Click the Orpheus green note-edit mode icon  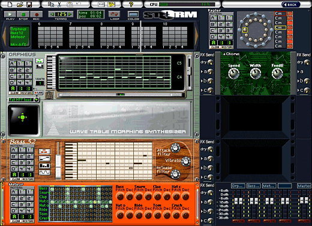tap(40, 61)
